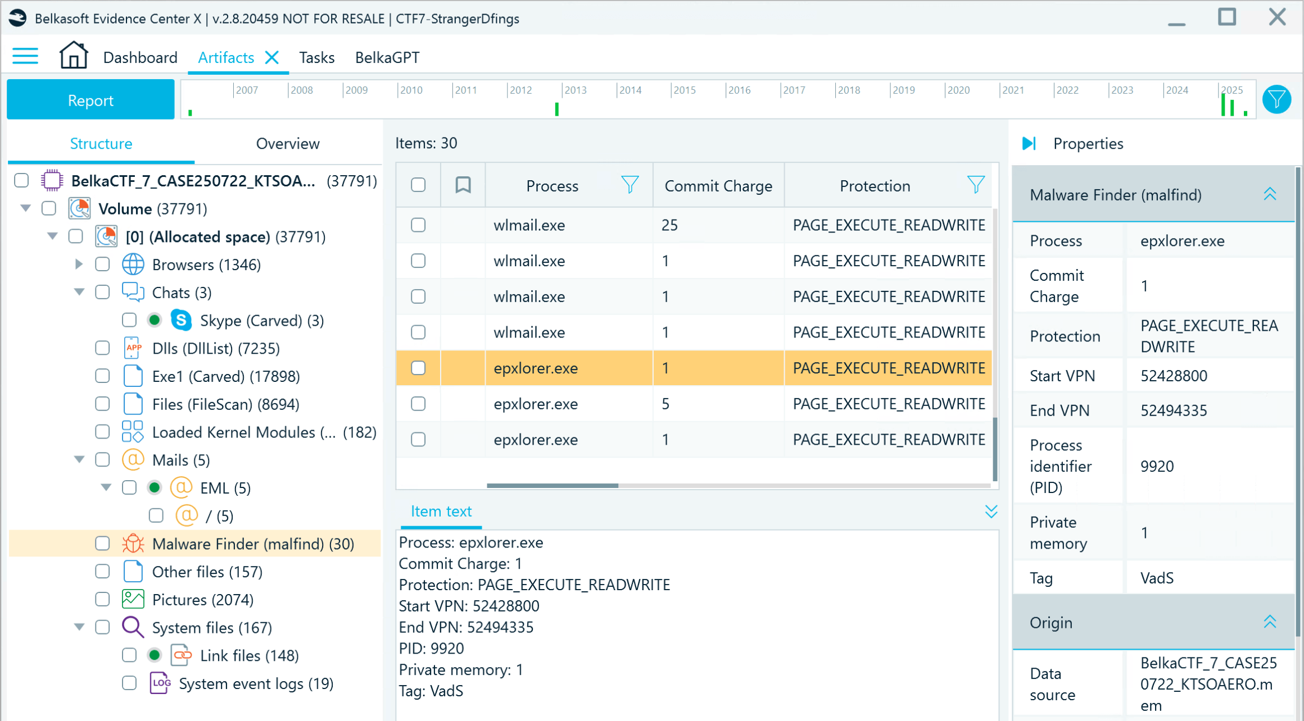Image resolution: width=1304 pixels, height=721 pixels.
Task: Open the timeline filter funnel button
Action: click(x=1276, y=100)
